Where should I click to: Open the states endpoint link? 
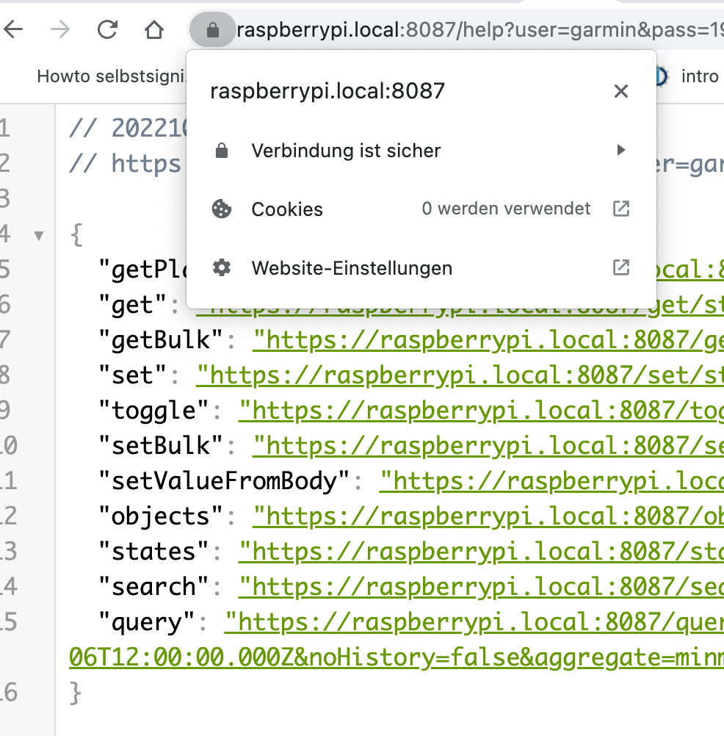coord(481,551)
